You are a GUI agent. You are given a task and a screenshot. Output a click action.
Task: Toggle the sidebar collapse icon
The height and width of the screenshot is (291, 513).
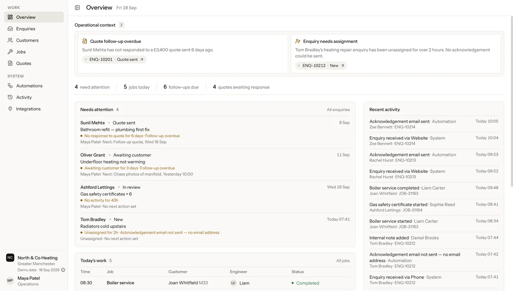click(x=77, y=8)
